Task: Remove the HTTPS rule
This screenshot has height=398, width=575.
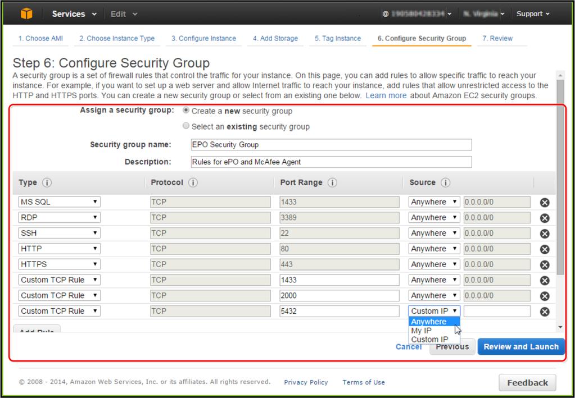Action: pyautogui.click(x=545, y=265)
